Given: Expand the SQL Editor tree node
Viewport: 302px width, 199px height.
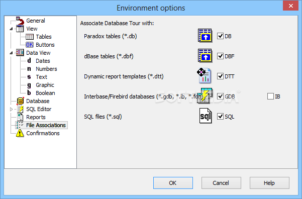Looking at the screenshot, I should tap(12, 109).
